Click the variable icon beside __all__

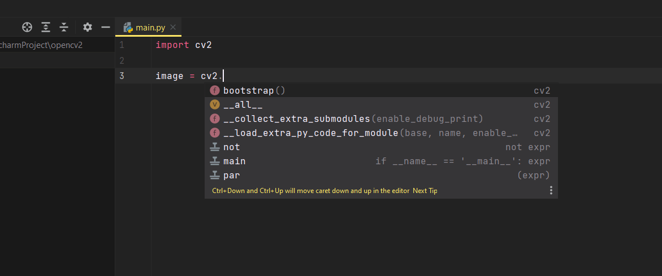pyautogui.click(x=215, y=104)
